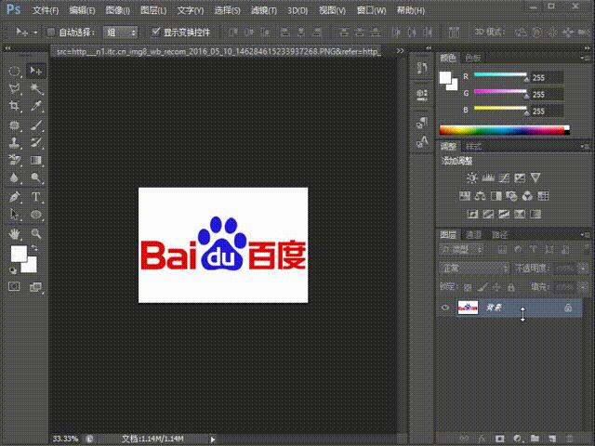Select the Dodge tool
Image resolution: width=595 pixels, height=446 pixels.
[x=36, y=177]
